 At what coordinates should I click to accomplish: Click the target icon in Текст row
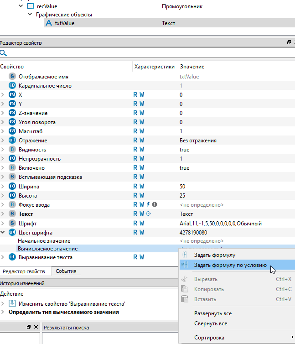coord(148,214)
